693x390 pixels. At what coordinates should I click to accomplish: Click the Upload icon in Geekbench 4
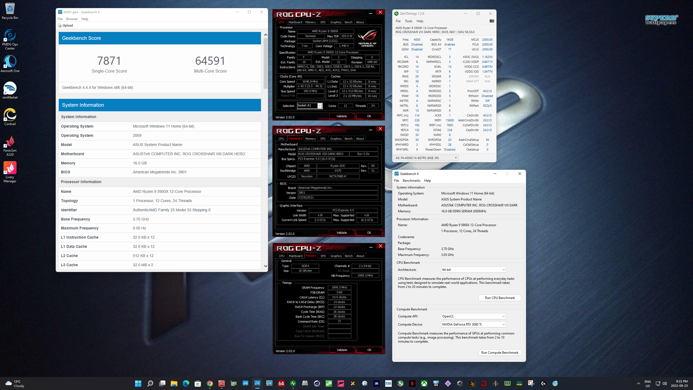click(x=60, y=25)
